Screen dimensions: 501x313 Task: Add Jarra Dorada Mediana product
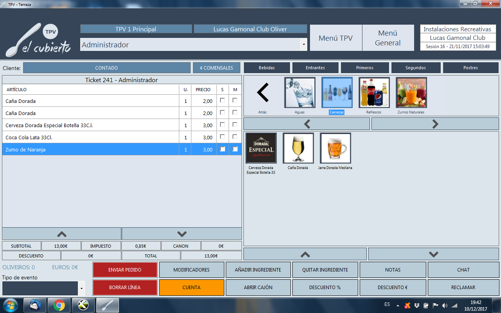[335, 148]
